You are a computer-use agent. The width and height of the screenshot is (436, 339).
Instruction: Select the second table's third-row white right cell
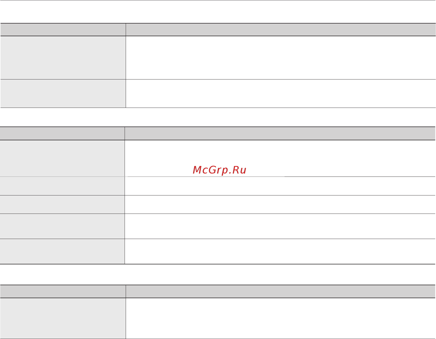pos(280,204)
